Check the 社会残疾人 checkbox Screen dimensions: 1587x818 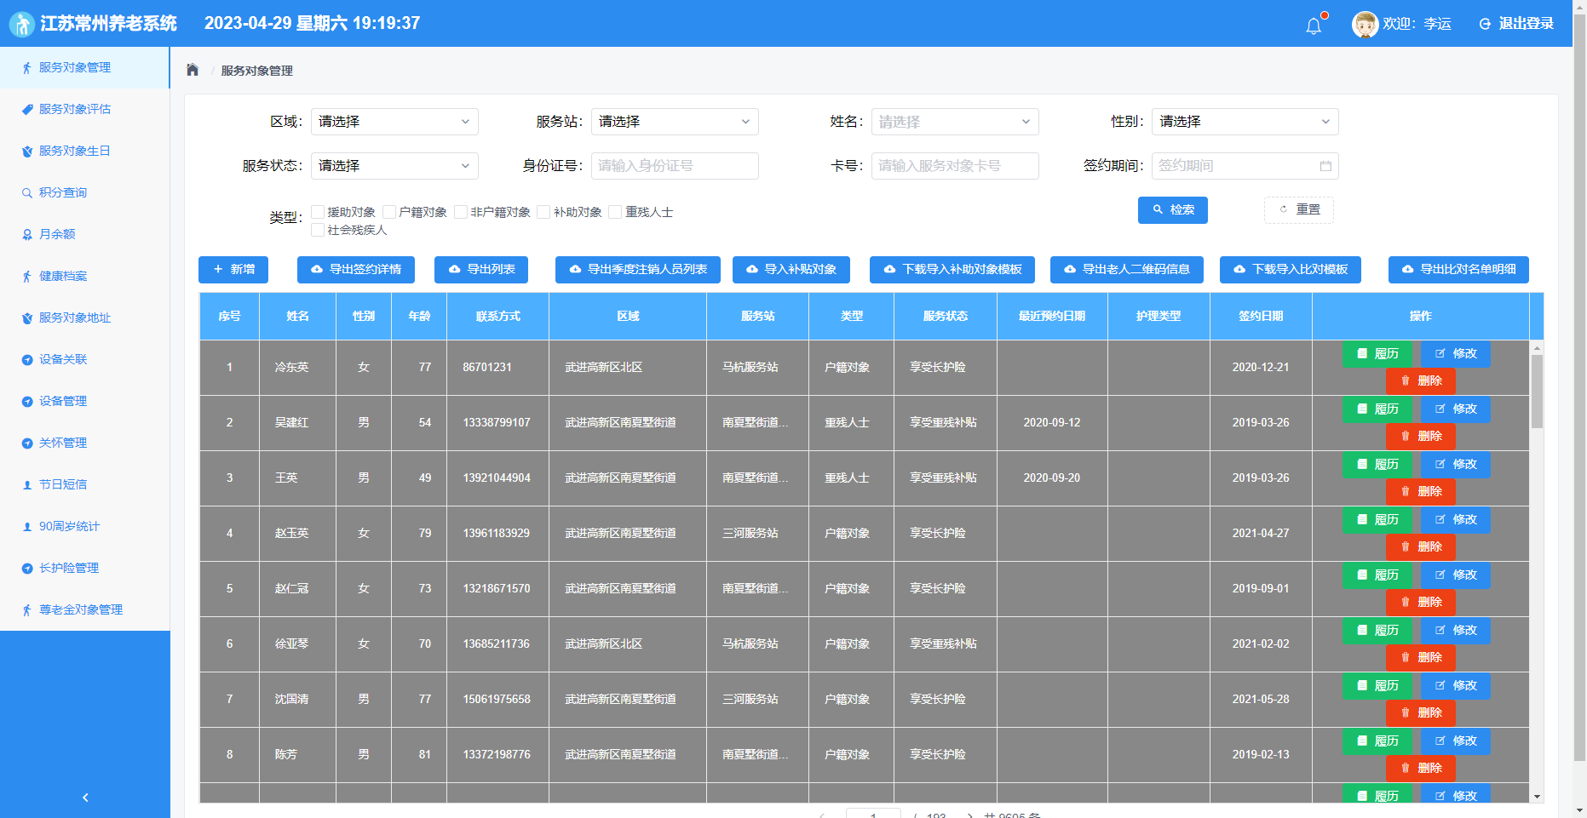(318, 230)
